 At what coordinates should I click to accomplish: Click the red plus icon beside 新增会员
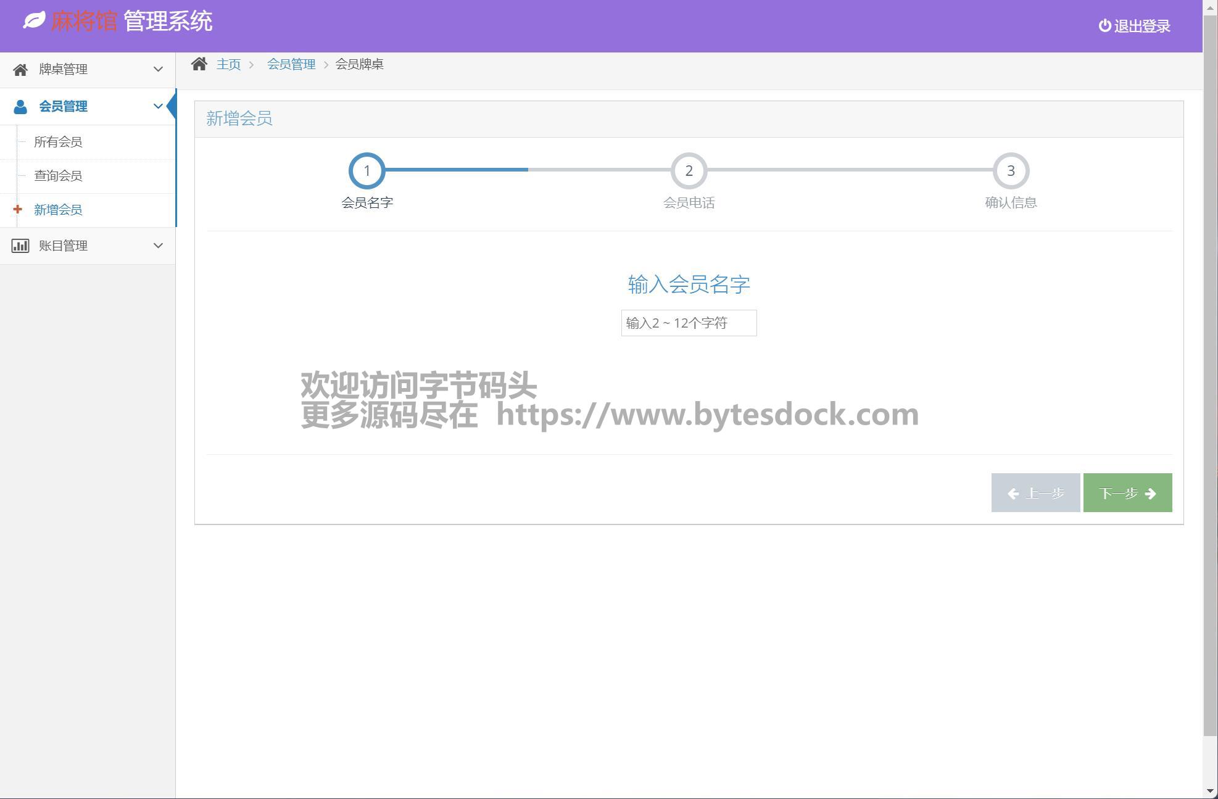click(17, 210)
